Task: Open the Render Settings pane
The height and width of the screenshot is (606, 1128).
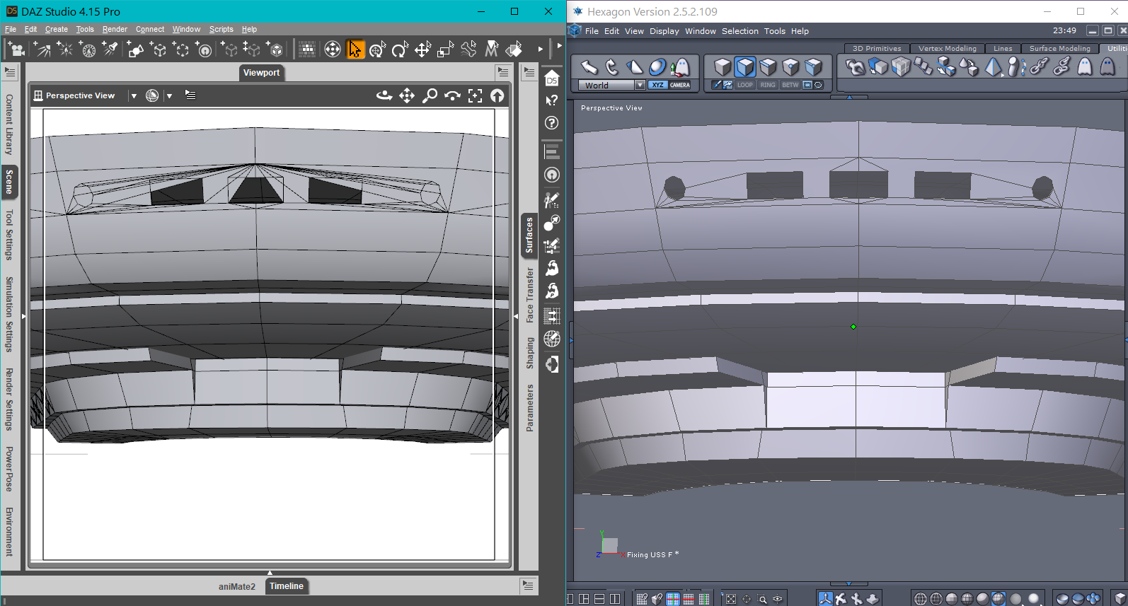Action: click(x=9, y=400)
